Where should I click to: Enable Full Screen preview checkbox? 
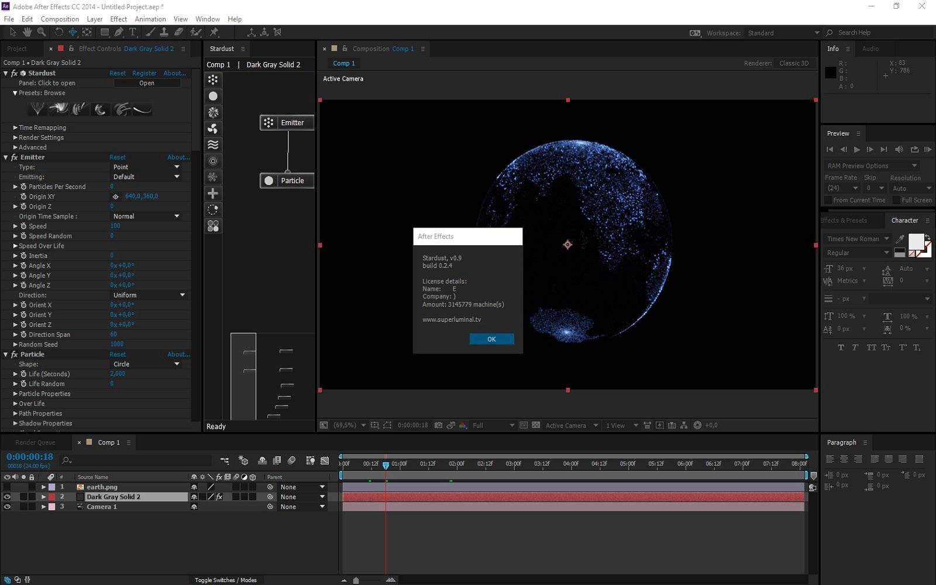896,200
